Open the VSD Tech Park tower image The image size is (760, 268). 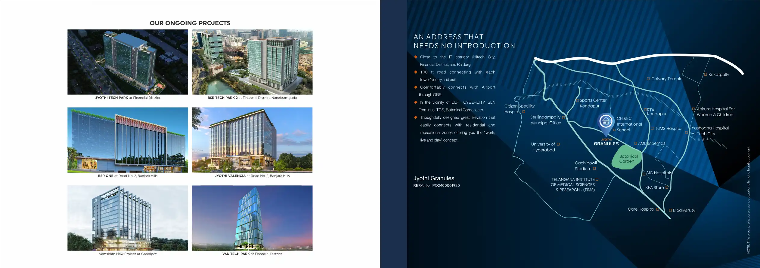point(252,218)
